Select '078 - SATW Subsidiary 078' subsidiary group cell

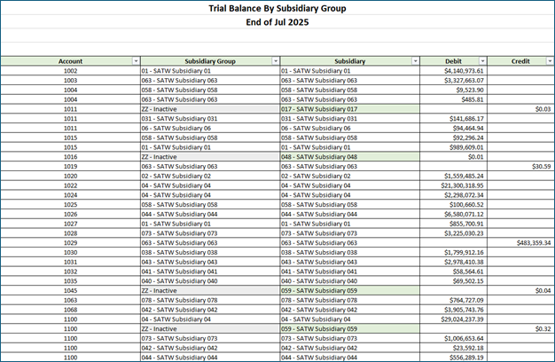210,301
